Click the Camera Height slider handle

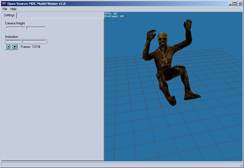point(26,27)
